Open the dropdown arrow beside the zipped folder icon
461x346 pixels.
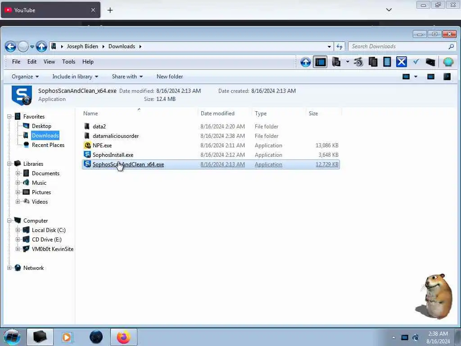348,62
